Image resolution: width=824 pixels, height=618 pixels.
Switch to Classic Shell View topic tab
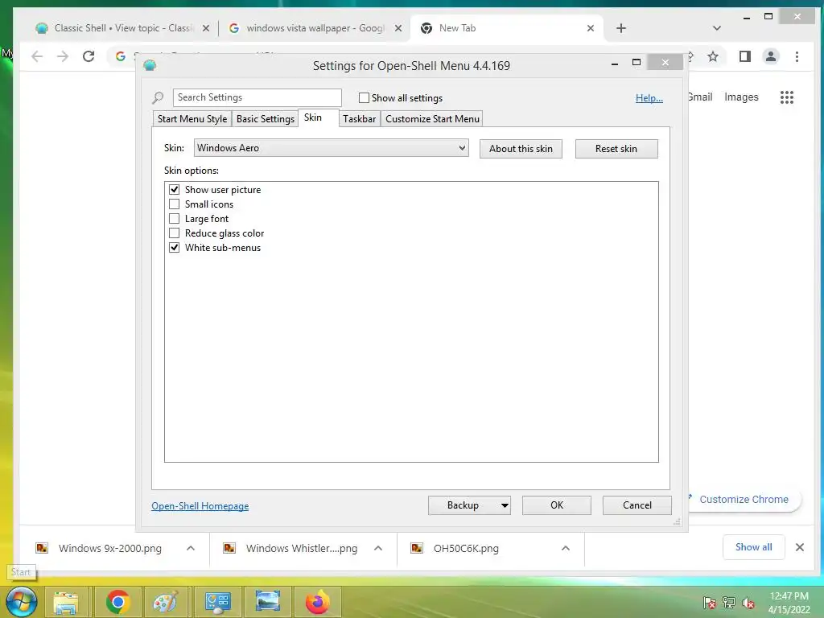(123, 28)
